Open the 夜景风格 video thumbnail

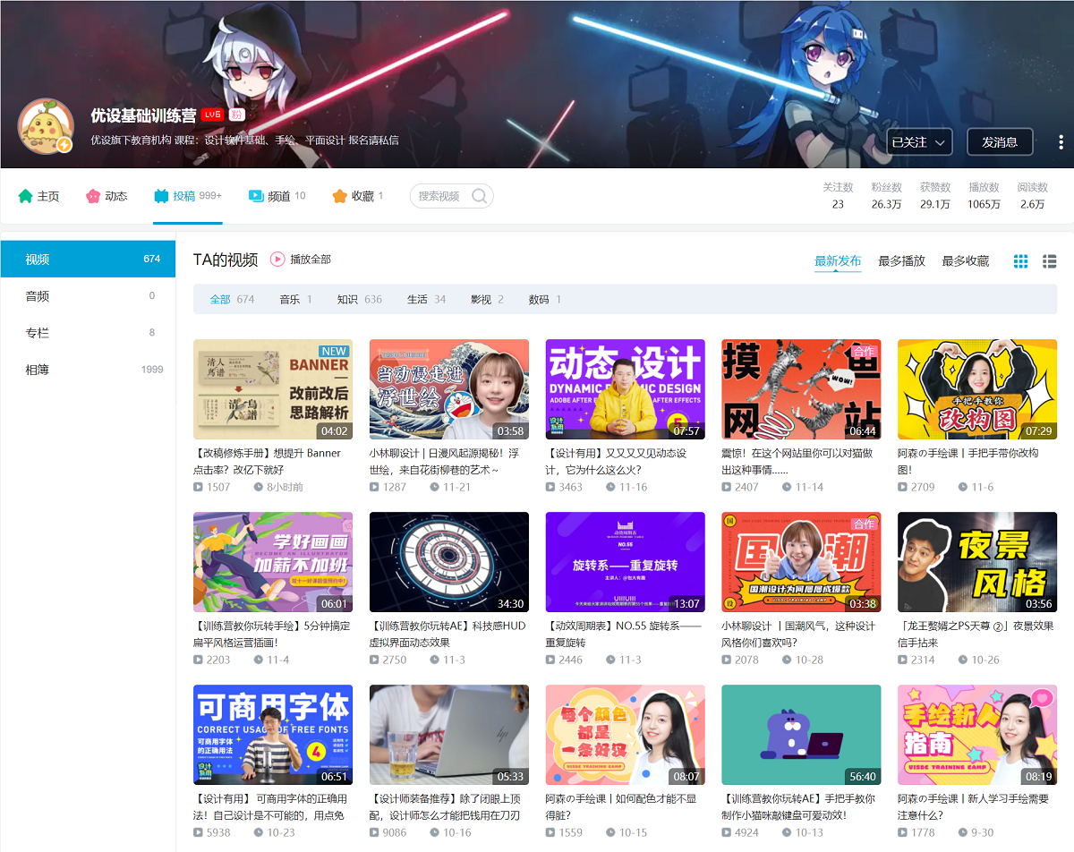(x=977, y=562)
